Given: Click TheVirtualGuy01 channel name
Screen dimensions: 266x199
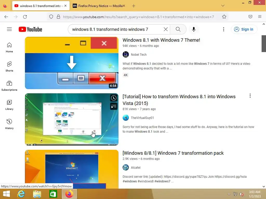Looking at the screenshot, I should coord(142,118).
